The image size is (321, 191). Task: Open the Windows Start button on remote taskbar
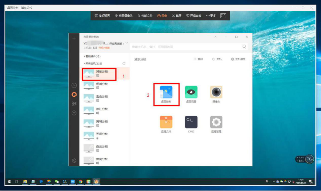tap(9, 181)
